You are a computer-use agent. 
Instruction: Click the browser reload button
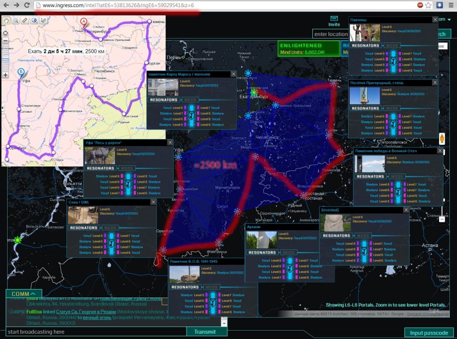[27, 5]
